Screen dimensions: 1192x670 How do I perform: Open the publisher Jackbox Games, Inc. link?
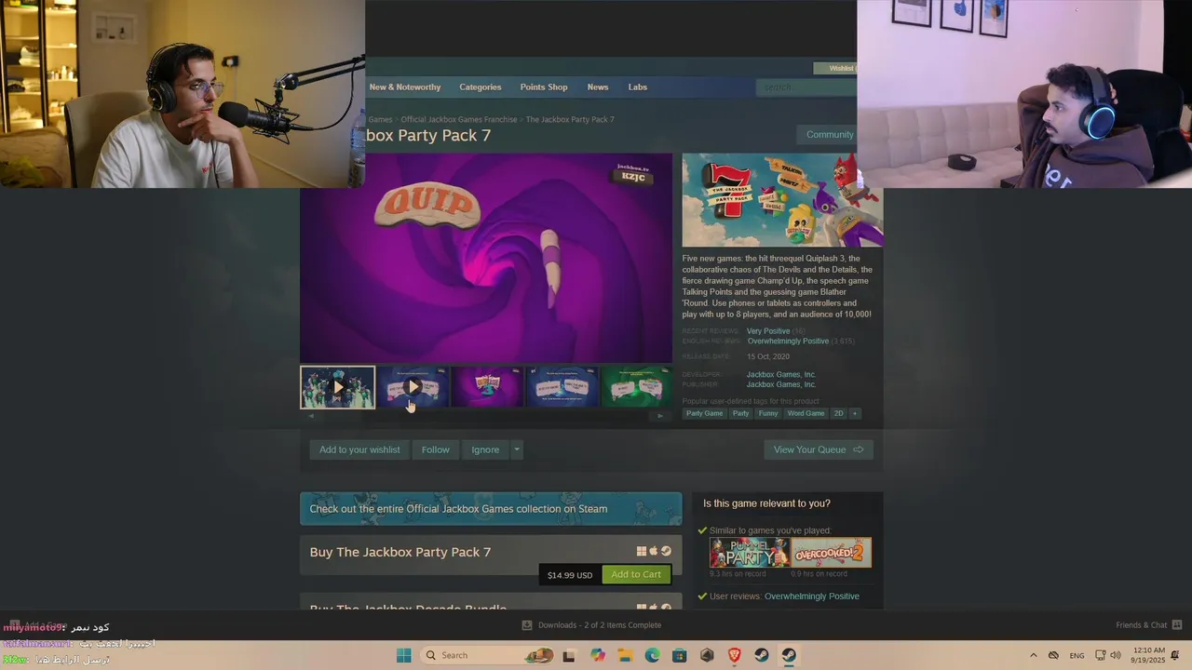[x=781, y=384]
